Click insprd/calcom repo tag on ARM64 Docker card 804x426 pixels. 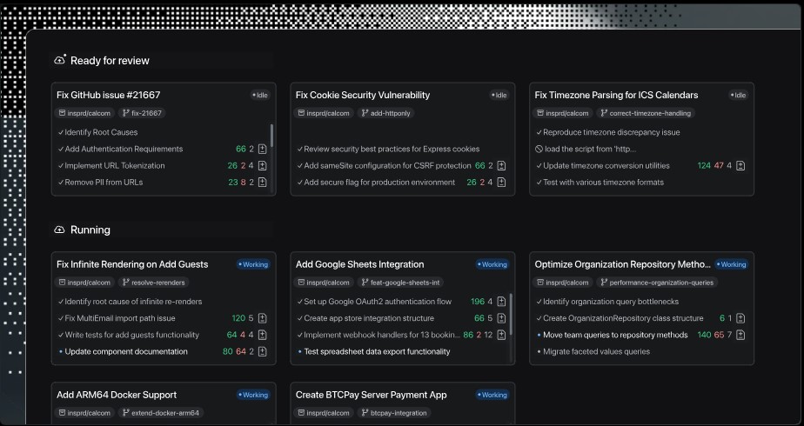pos(84,413)
